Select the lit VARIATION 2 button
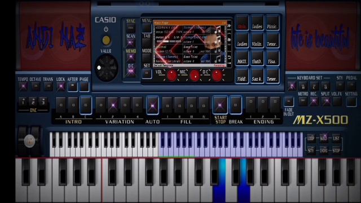Image resolution: width=361 pixels, height=203 pixels. click(113, 105)
